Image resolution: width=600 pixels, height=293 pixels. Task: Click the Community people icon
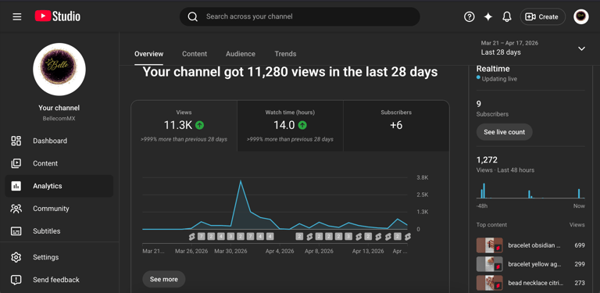[x=16, y=209]
